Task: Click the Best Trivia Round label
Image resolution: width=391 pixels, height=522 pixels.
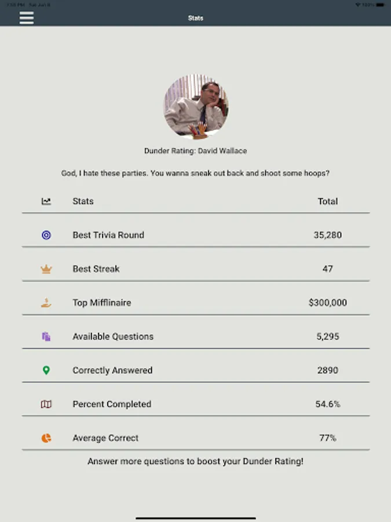Action: (x=108, y=235)
